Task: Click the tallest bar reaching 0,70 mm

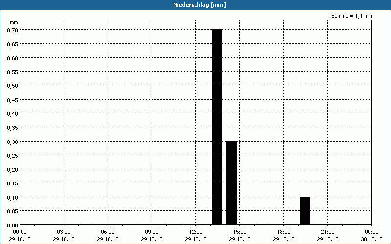Action: pos(217,127)
